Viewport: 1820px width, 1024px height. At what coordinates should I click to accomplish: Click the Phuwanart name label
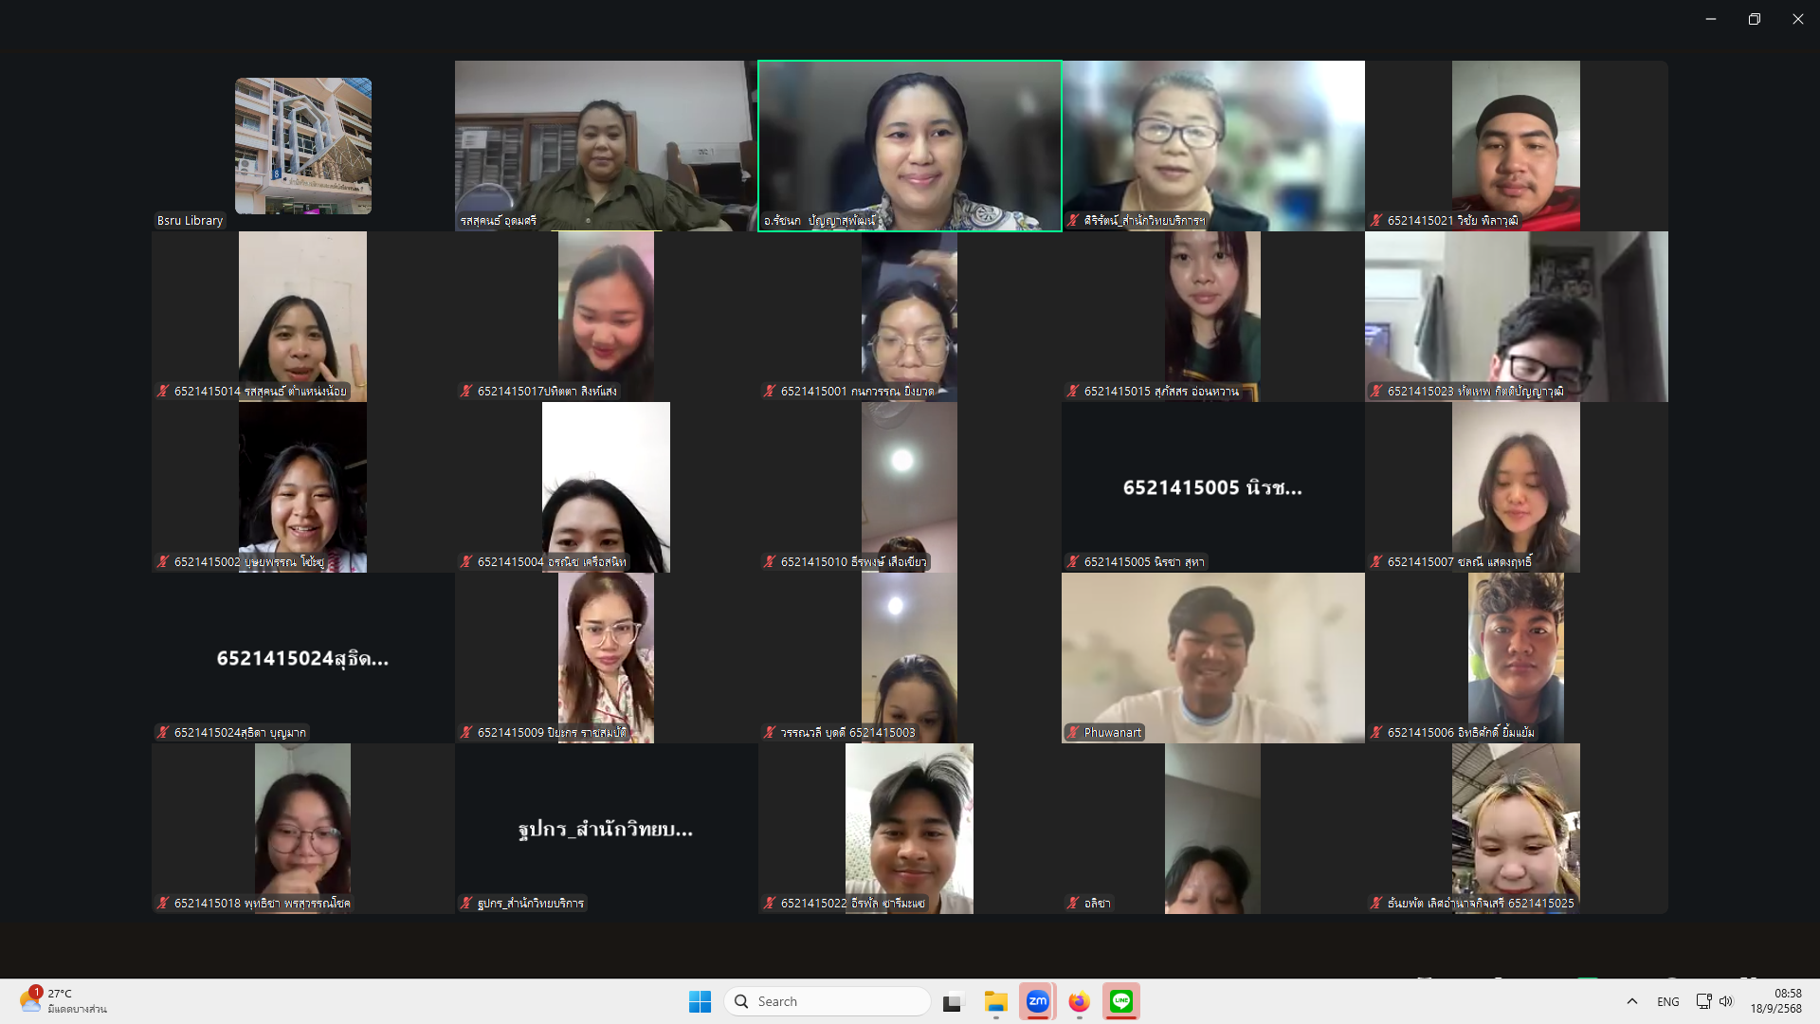point(1113,733)
